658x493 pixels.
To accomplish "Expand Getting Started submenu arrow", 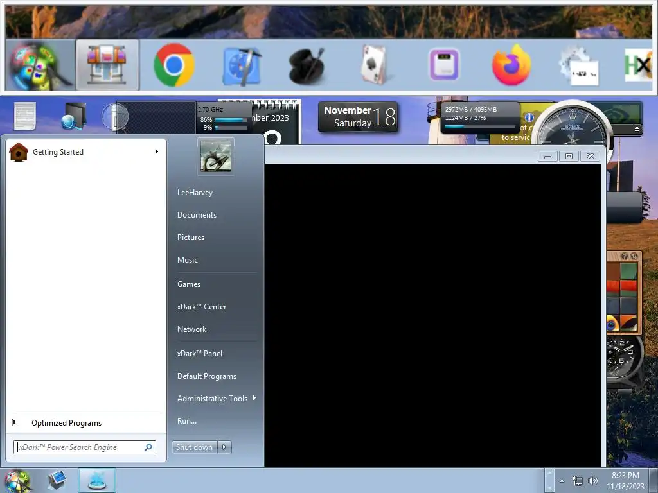I will (157, 151).
